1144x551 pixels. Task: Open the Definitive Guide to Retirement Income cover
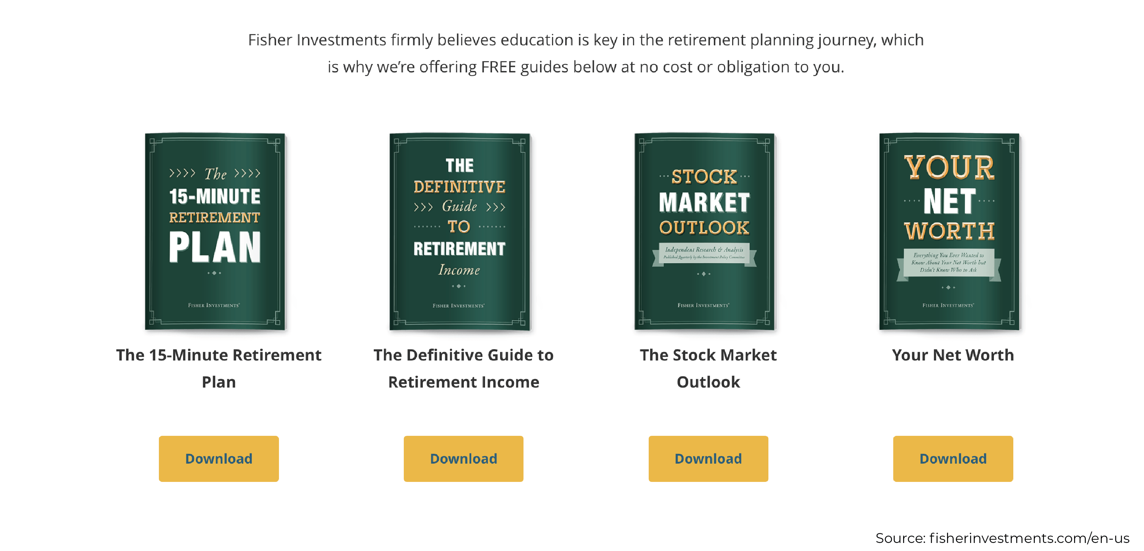click(x=460, y=231)
